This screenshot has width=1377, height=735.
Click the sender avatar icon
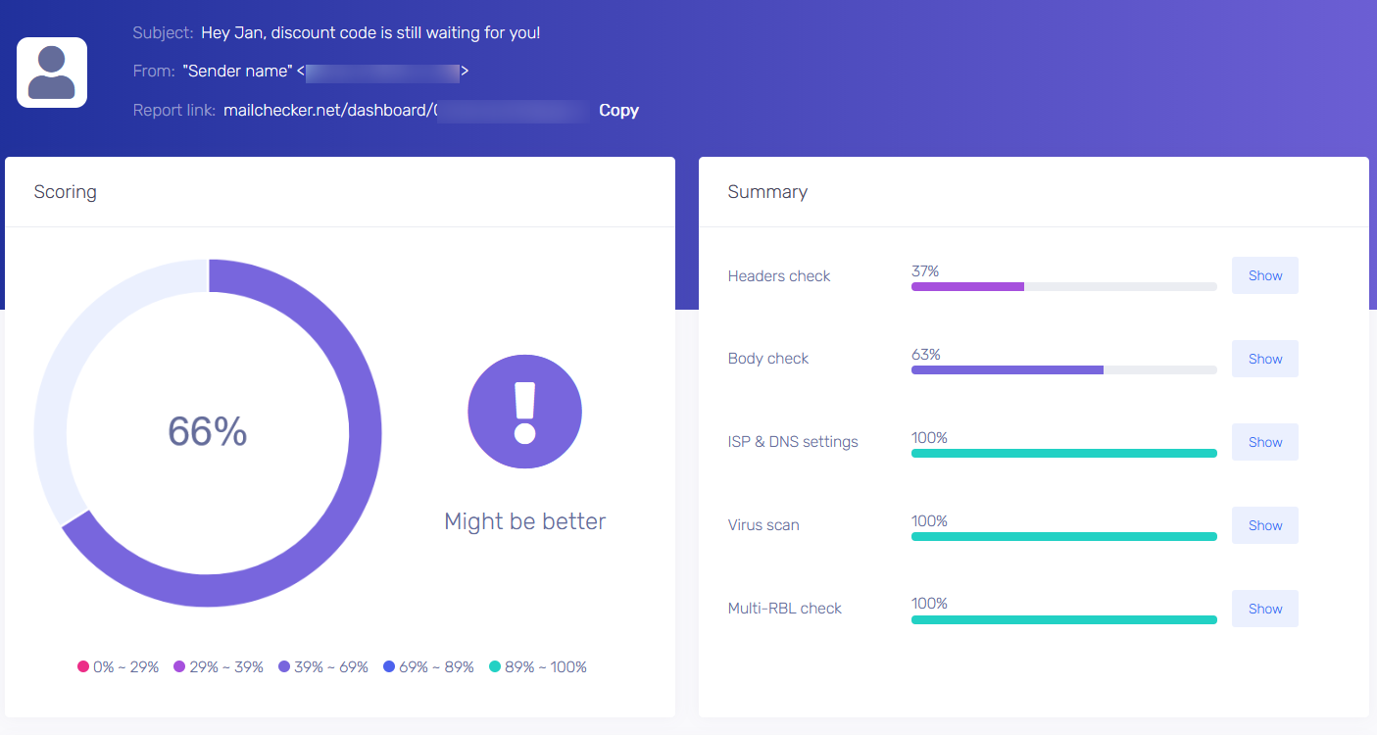tap(52, 73)
